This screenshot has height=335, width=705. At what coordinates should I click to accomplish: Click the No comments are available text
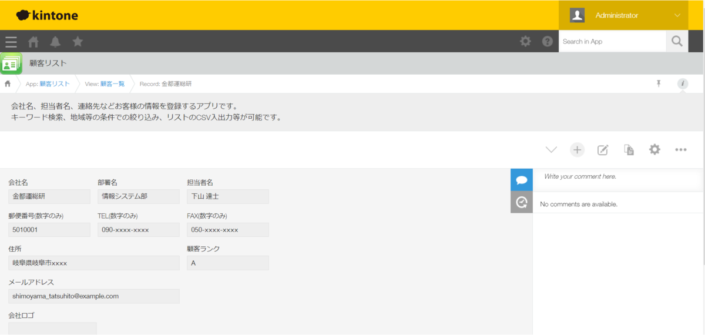tap(579, 204)
